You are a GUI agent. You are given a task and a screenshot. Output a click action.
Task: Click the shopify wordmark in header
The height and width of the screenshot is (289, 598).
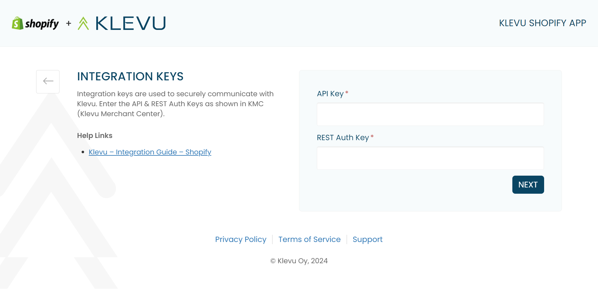(42, 24)
